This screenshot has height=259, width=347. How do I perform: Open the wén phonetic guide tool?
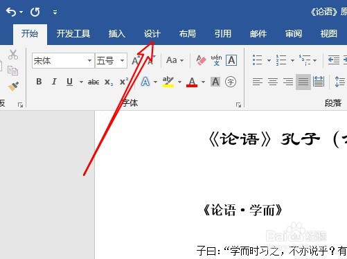pos(216,60)
